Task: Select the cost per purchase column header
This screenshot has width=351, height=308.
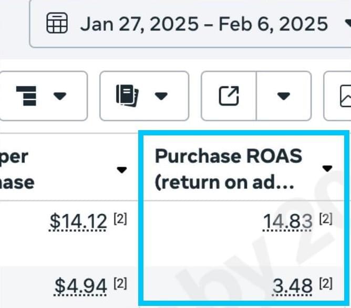Action: click(17, 169)
